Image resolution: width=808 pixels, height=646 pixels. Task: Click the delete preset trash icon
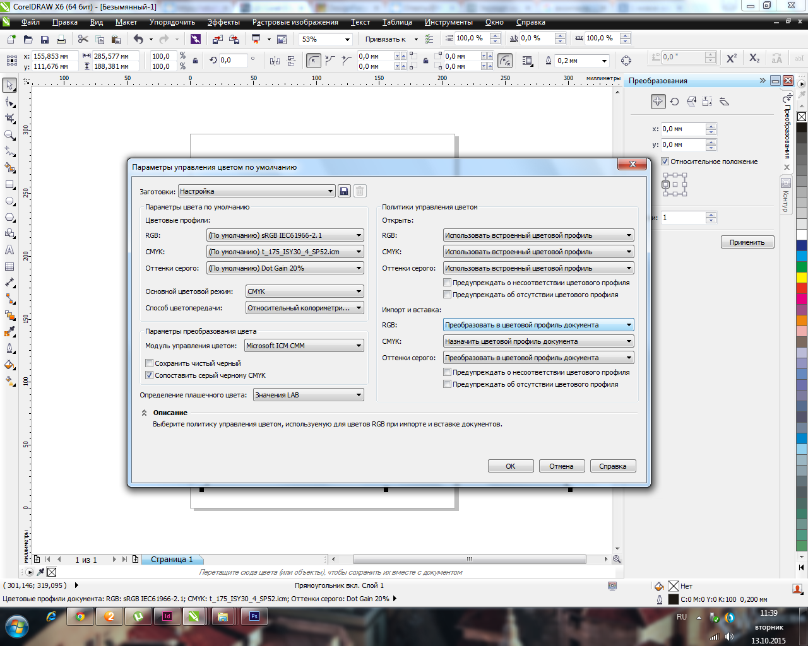coord(360,191)
